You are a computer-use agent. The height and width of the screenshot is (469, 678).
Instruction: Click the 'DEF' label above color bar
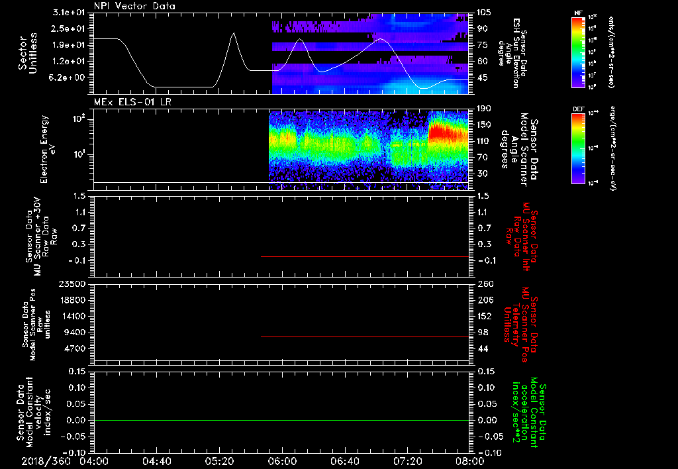[x=578, y=109]
